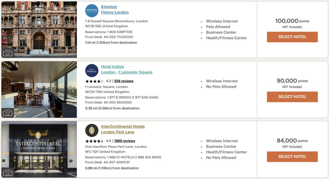Image resolution: width=329 pixels, height=179 pixels.
Task: Click Hotel Indigo star rating
Action: pyautogui.click(x=95, y=81)
